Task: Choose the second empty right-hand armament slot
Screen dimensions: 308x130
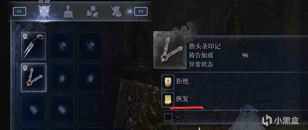Action: (x=62, y=46)
